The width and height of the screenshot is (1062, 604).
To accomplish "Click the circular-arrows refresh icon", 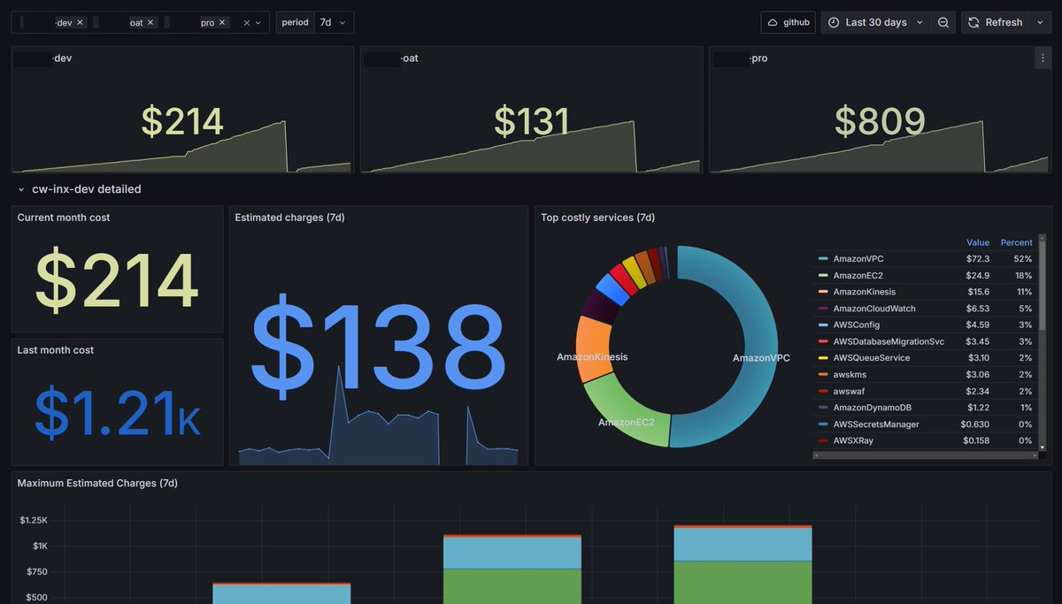I will pos(973,22).
